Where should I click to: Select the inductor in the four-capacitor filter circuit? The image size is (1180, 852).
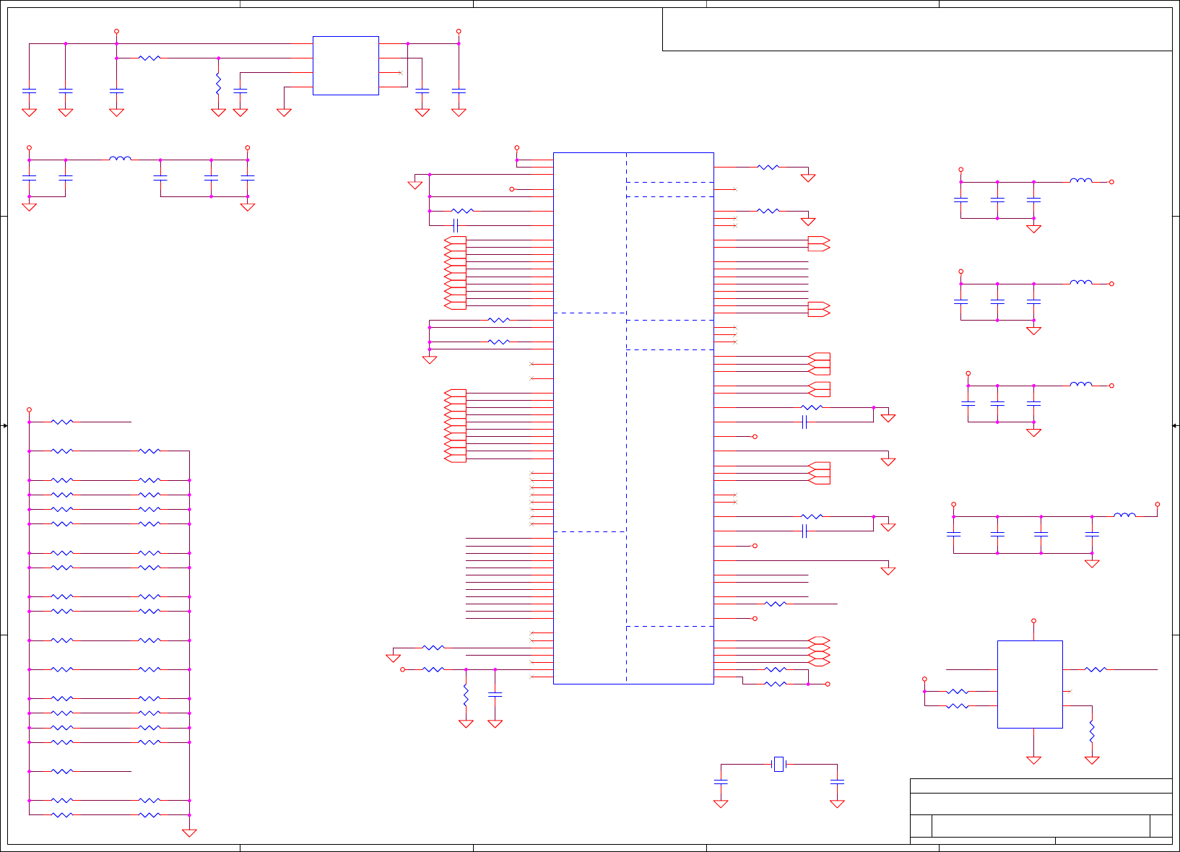[1124, 515]
